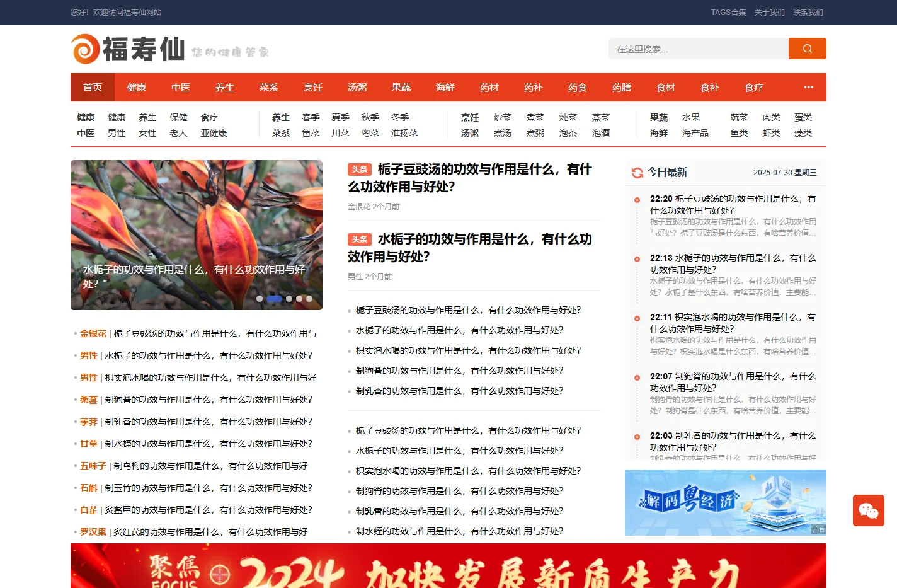Open 藻类 sub-category link
The image size is (897, 588).
(x=803, y=133)
